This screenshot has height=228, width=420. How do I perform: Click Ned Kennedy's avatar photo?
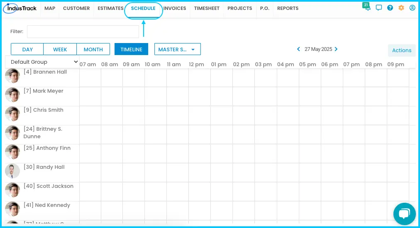pyautogui.click(x=12, y=209)
